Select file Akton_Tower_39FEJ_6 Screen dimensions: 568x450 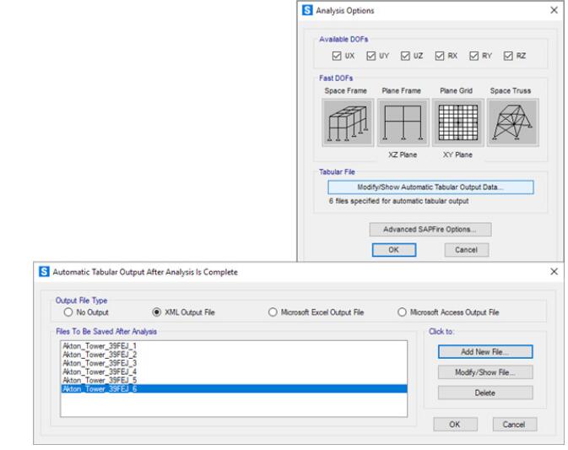[x=234, y=388]
